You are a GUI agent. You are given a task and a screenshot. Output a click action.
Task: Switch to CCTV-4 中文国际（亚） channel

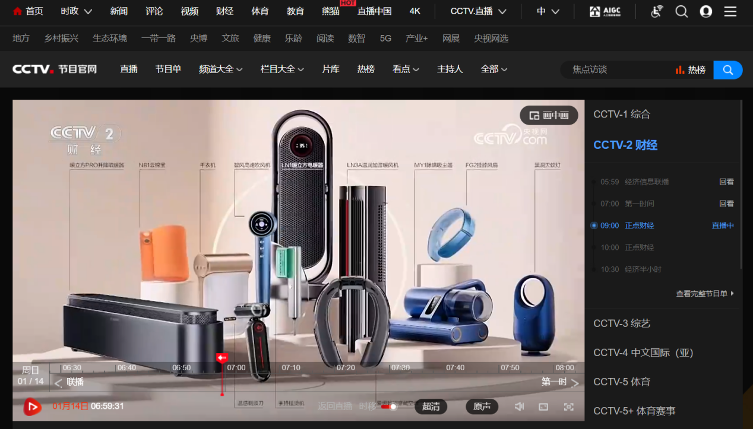coord(643,353)
